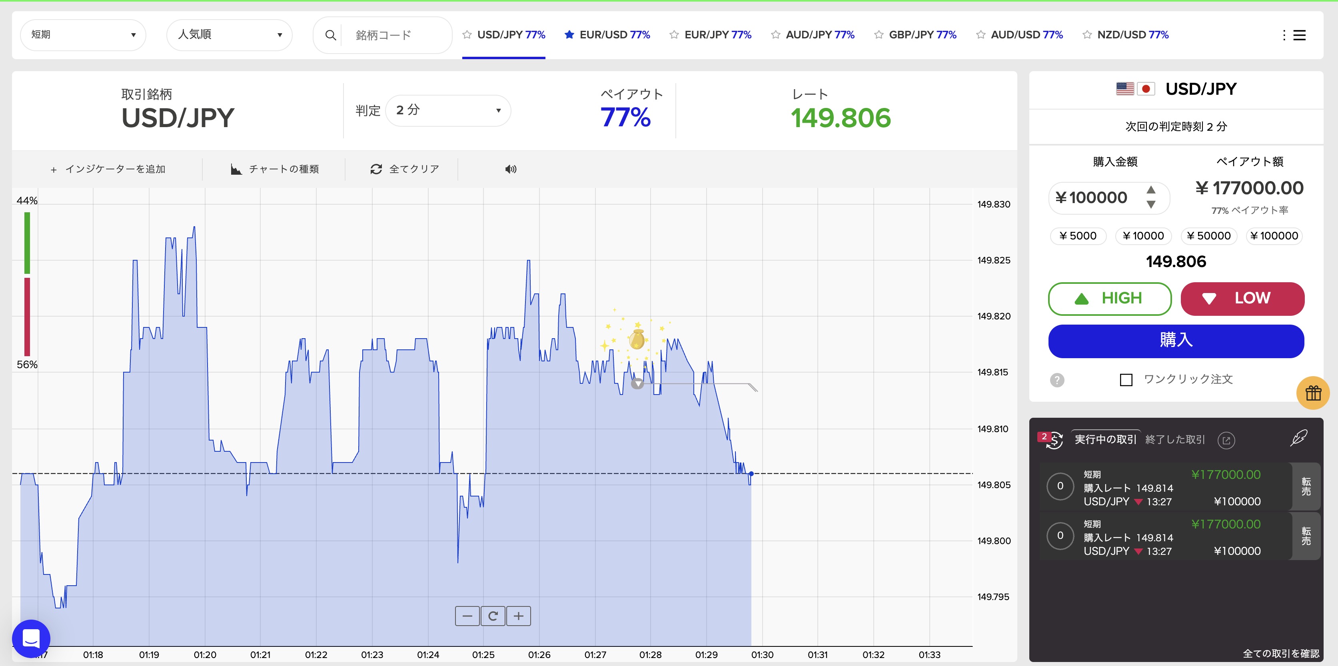The width and height of the screenshot is (1338, 666).
Task: Click the chart zoom out minus button
Action: (467, 616)
